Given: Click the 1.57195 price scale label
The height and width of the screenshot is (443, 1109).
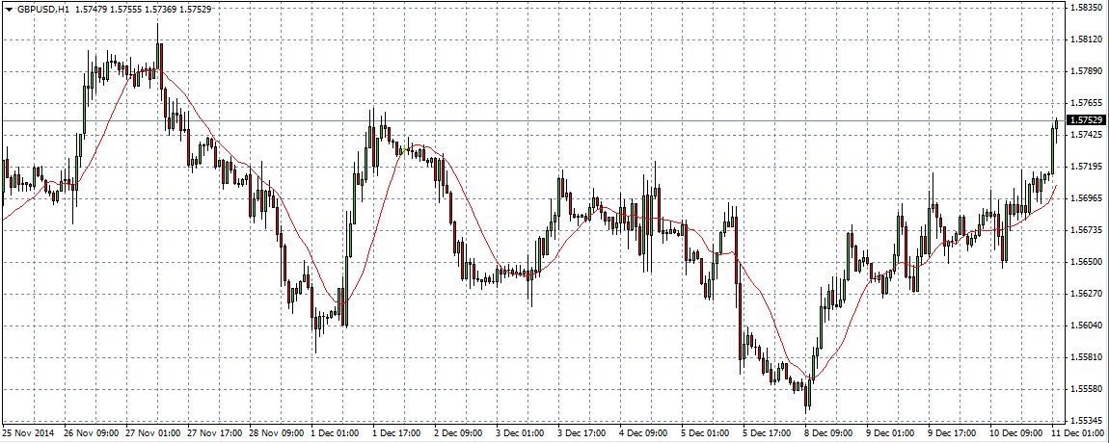Looking at the screenshot, I should (1085, 167).
